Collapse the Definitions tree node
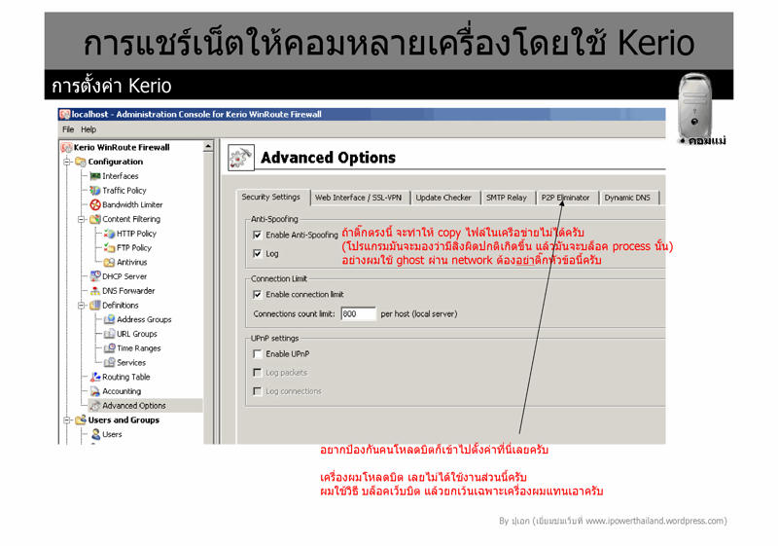The height and width of the screenshot is (546, 778). [x=82, y=306]
